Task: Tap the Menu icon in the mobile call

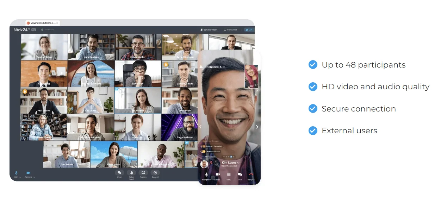Action: click(229, 175)
